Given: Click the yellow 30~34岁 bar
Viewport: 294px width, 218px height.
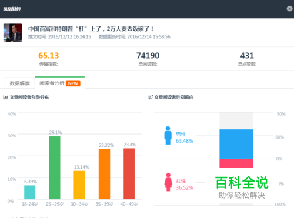Looking at the screenshot, I should [x=79, y=185].
